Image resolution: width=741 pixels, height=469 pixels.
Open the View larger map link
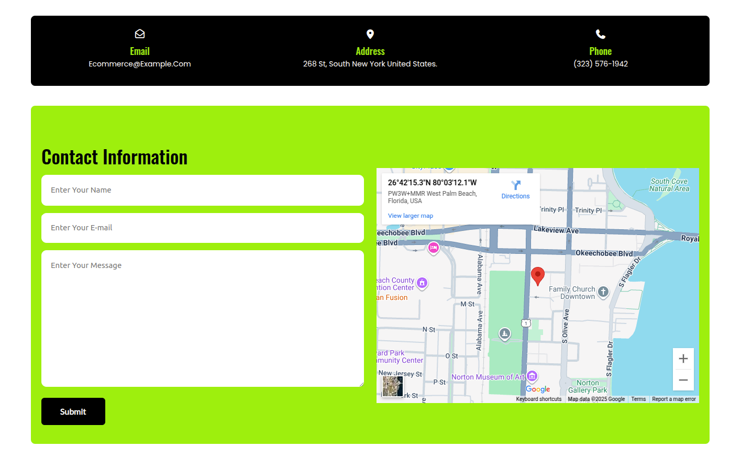(x=411, y=216)
